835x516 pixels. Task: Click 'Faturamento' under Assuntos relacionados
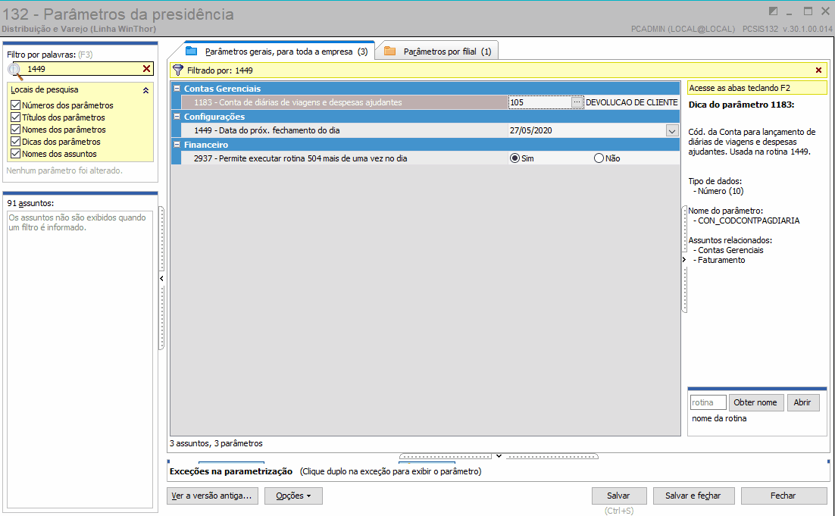pos(721,260)
